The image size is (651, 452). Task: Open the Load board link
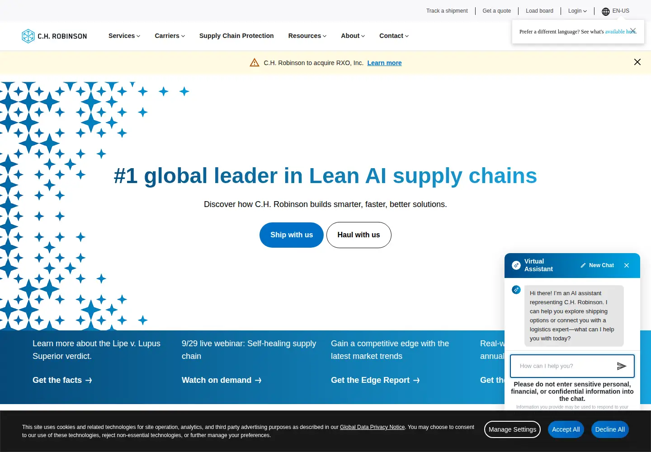pyautogui.click(x=539, y=11)
